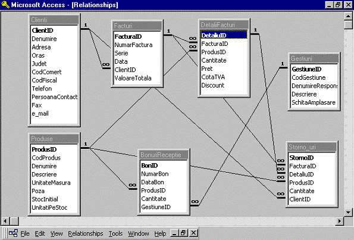
Task: Select GestiuneID field in BonuriReceptie table
Action: tap(164, 207)
